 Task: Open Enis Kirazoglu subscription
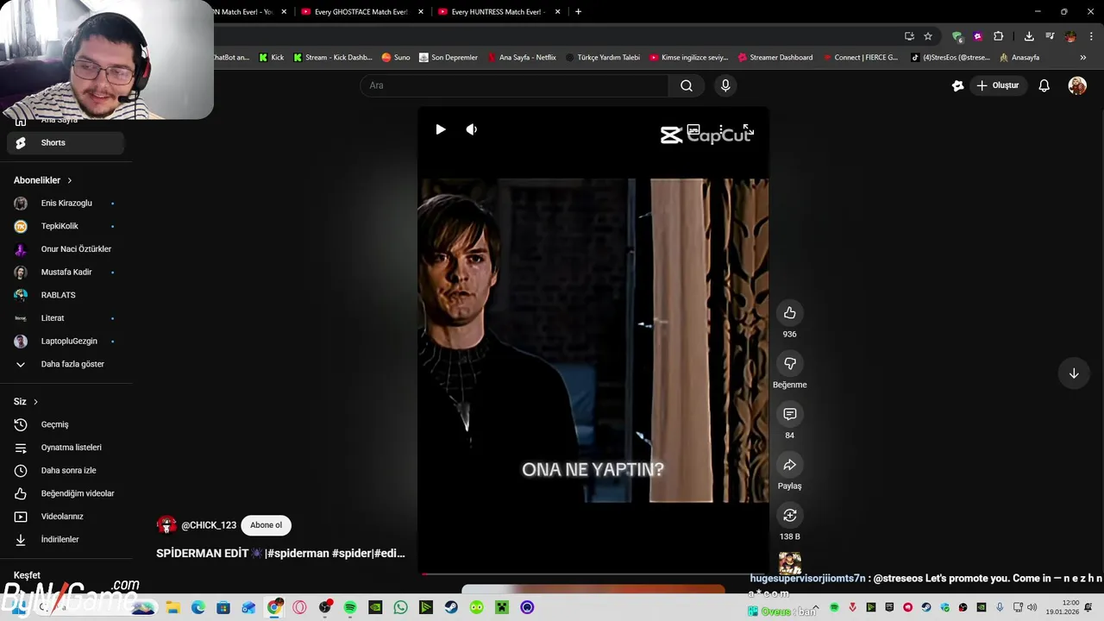(x=66, y=204)
